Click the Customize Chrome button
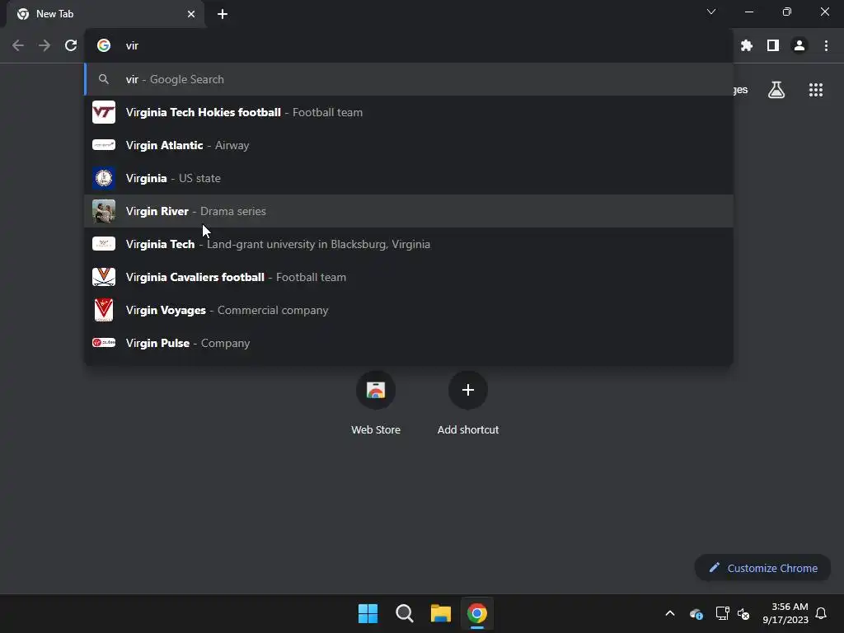Image resolution: width=844 pixels, height=633 pixels. pos(762,568)
